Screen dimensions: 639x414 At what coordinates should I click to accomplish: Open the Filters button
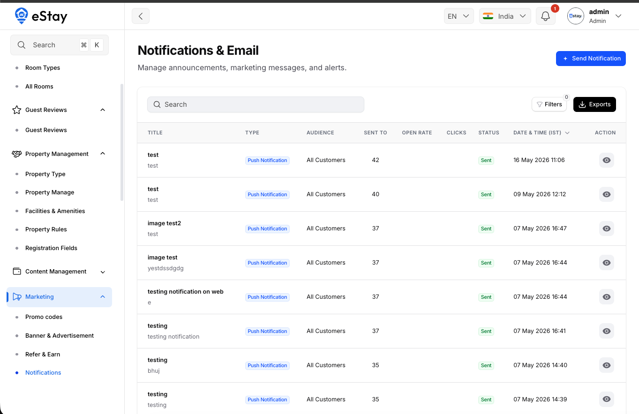(549, 104)
